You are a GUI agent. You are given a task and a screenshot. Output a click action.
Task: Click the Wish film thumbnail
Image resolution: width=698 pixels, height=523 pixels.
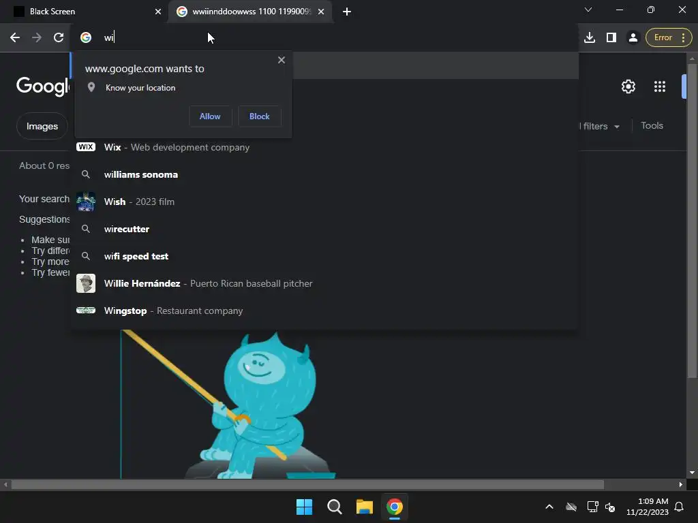pyautogui.click(x=86, y=202)
